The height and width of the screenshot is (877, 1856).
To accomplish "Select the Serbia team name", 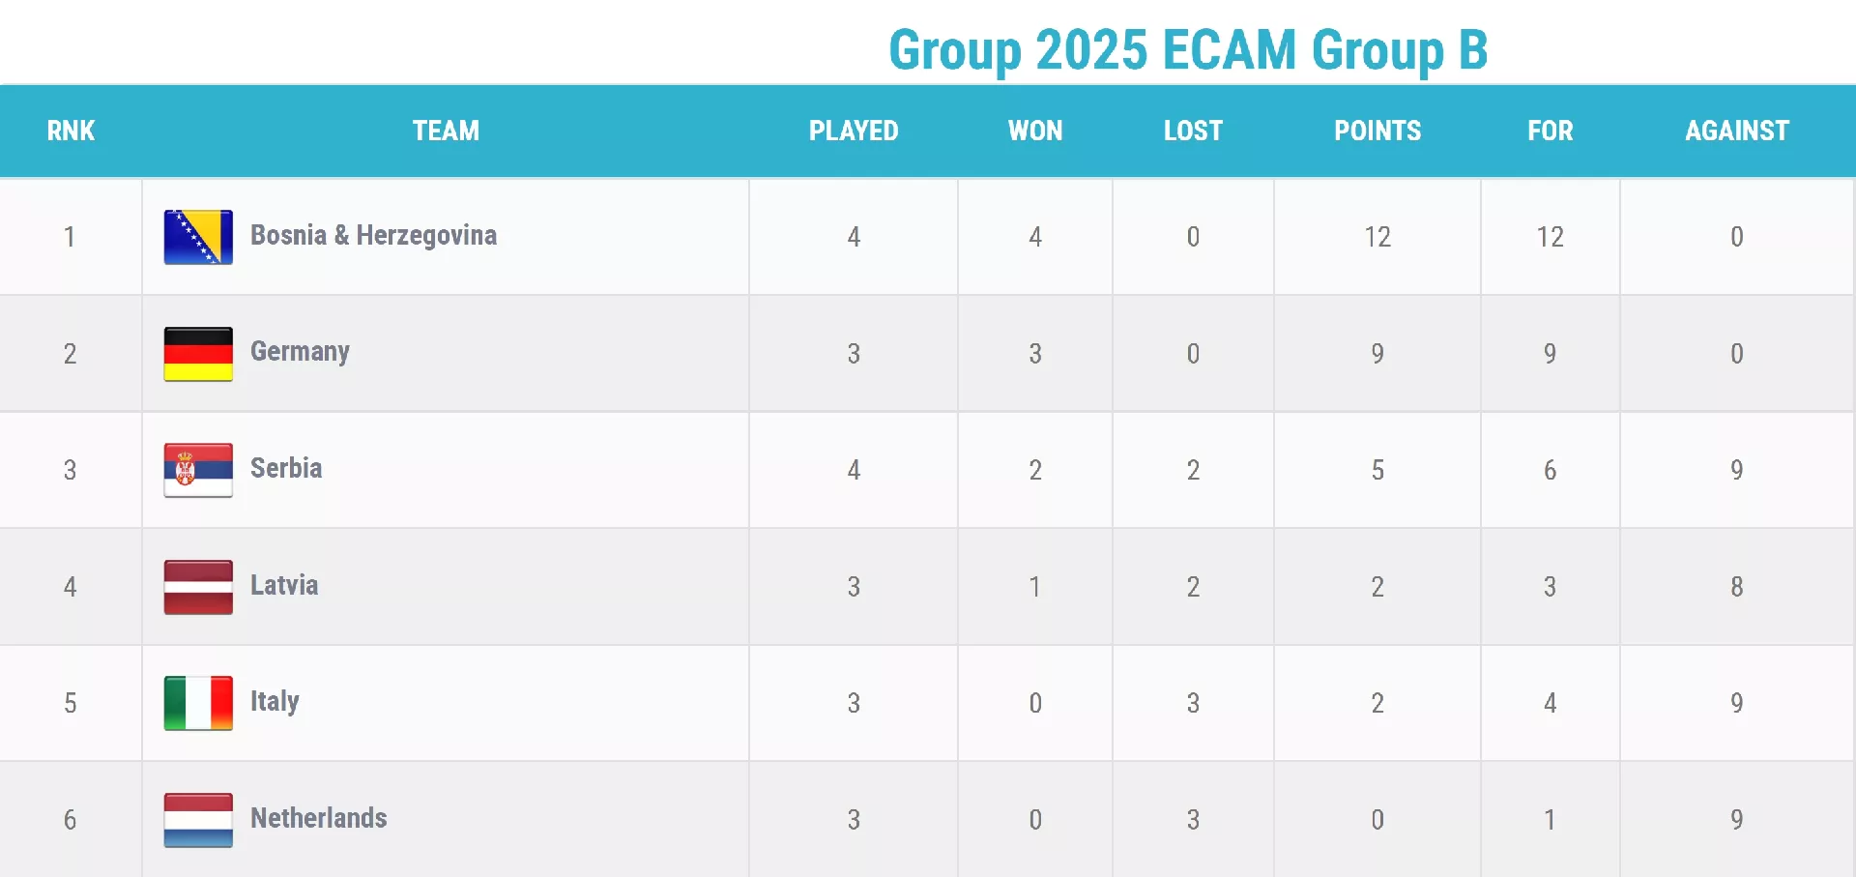I will (286, 468).
